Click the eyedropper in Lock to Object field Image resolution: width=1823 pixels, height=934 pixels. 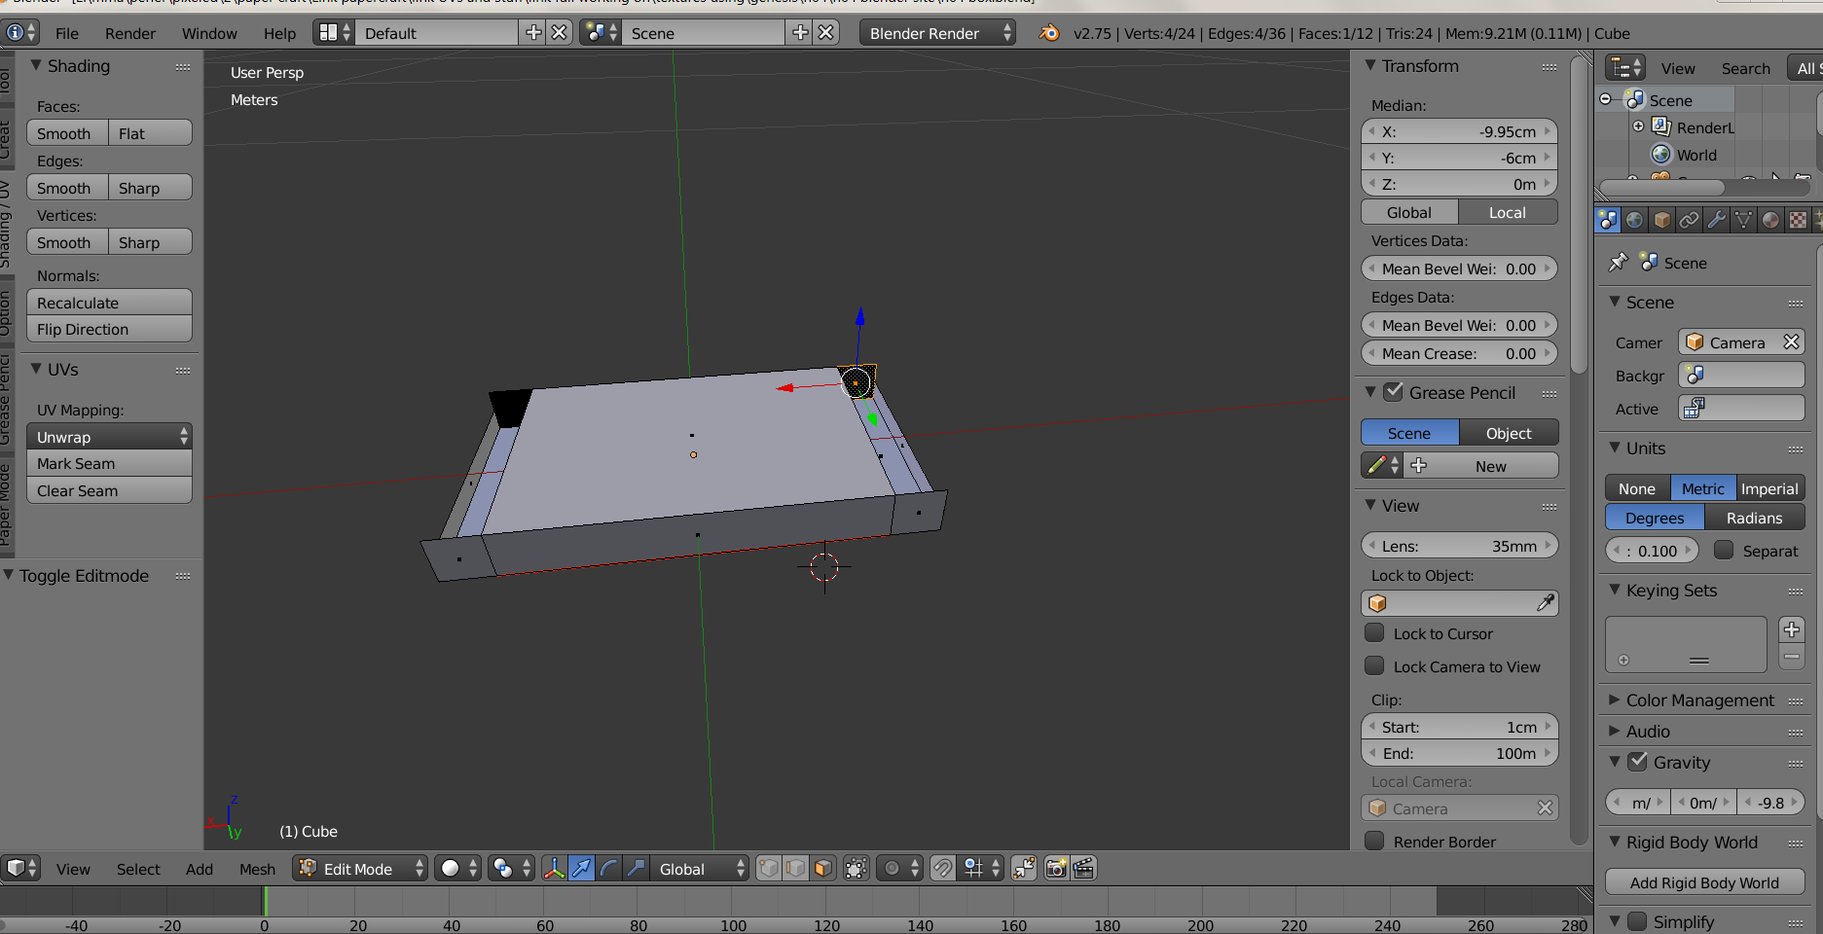1545,603
